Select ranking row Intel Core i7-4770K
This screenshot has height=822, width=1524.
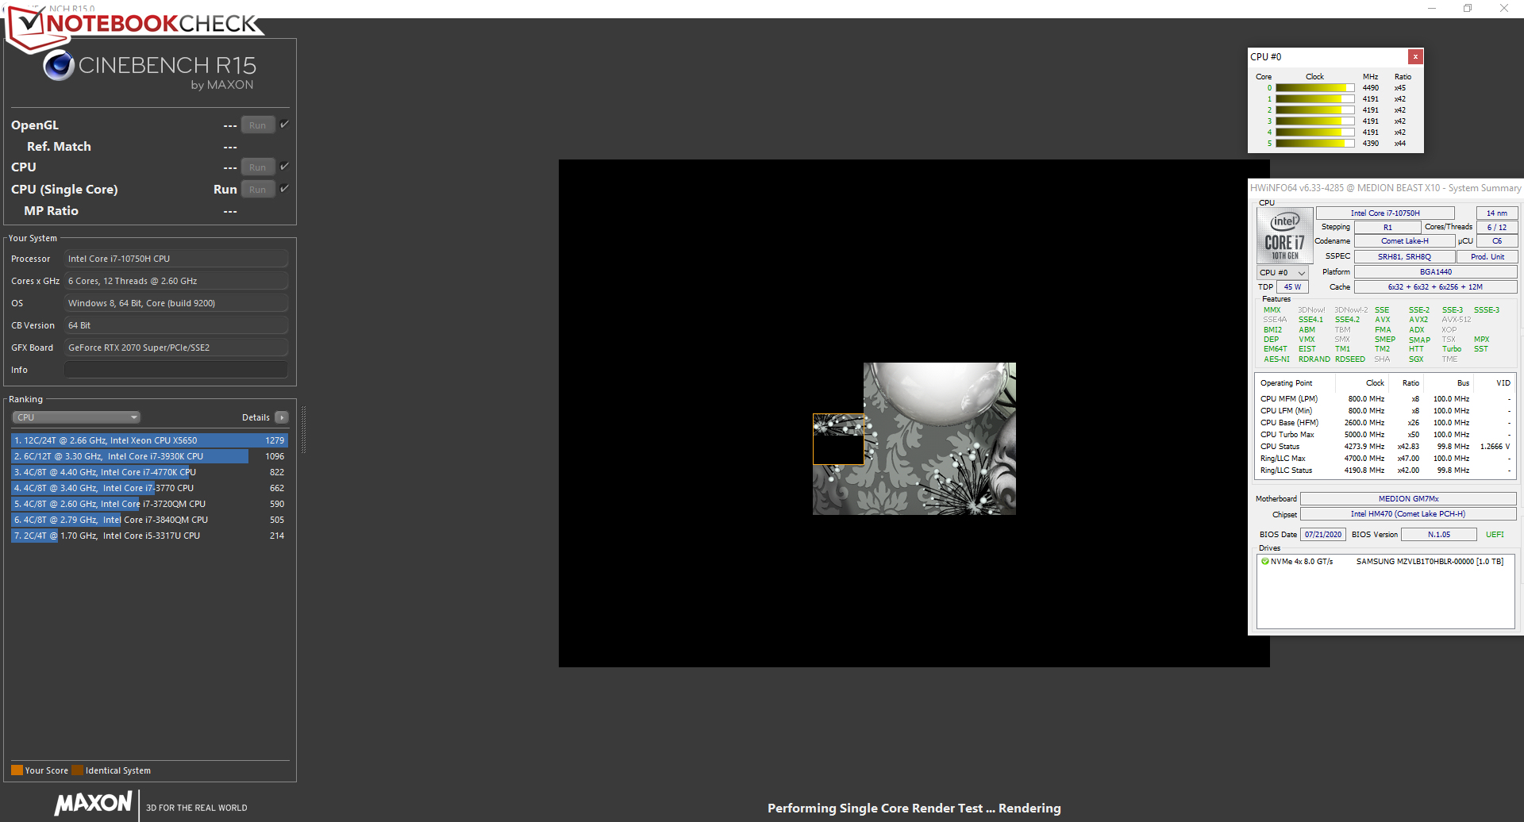[x=149, y=472]
